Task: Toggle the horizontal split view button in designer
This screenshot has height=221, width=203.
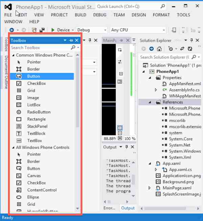Action: [x=120, y=133]
